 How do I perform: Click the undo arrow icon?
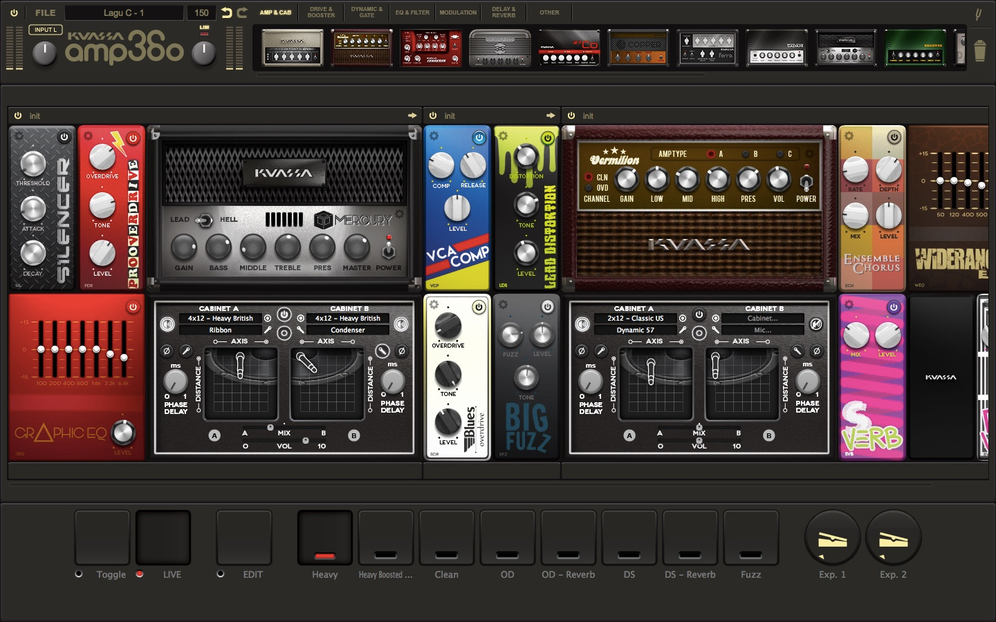[226, 12]
